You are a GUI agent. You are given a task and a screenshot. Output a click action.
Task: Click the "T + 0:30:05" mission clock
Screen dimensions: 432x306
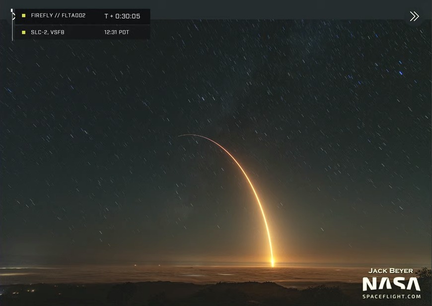pyautogui.click(x=122, y=16)
